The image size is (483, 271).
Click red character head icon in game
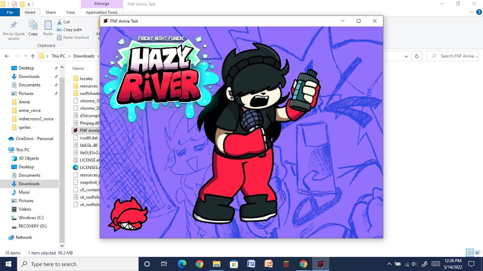coord(128,214)
